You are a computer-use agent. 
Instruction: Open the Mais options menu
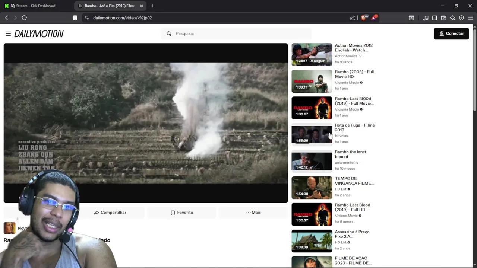point(253,213)
